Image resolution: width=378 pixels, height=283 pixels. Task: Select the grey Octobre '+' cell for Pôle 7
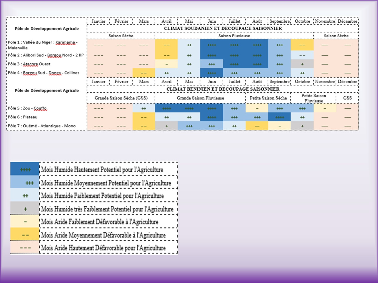point(302,126)
